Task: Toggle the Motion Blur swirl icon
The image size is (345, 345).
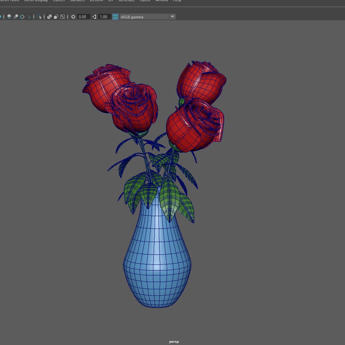Action: click(22, 17)
